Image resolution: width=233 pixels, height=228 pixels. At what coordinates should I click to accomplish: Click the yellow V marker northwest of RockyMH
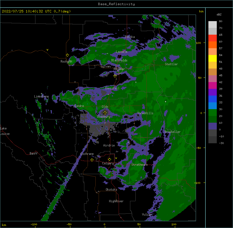click(47, 50)
